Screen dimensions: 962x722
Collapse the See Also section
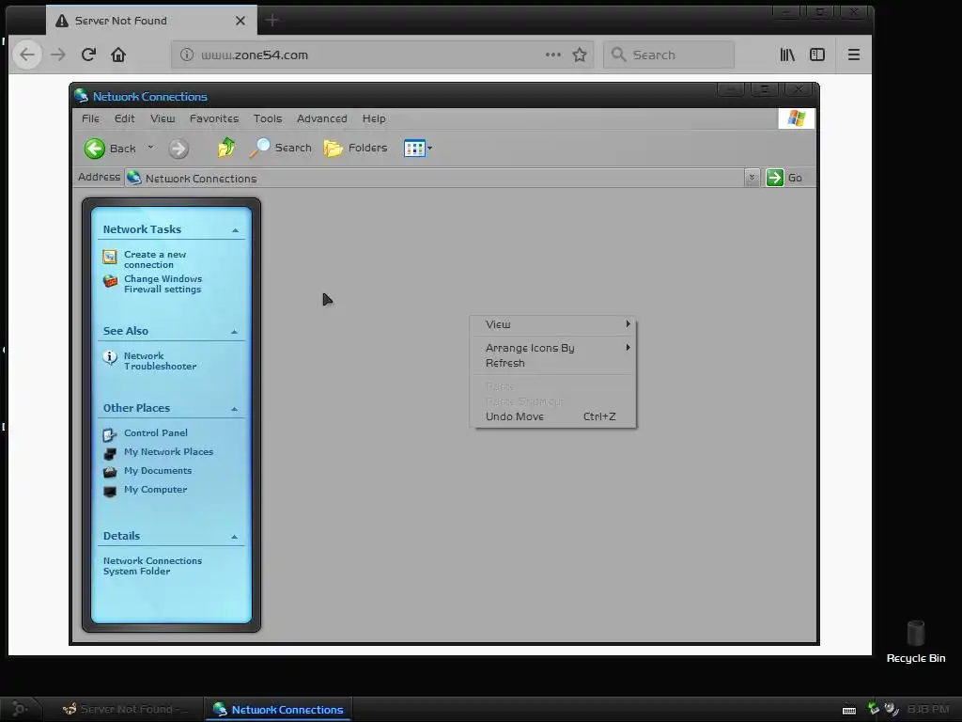click(234, 332)
